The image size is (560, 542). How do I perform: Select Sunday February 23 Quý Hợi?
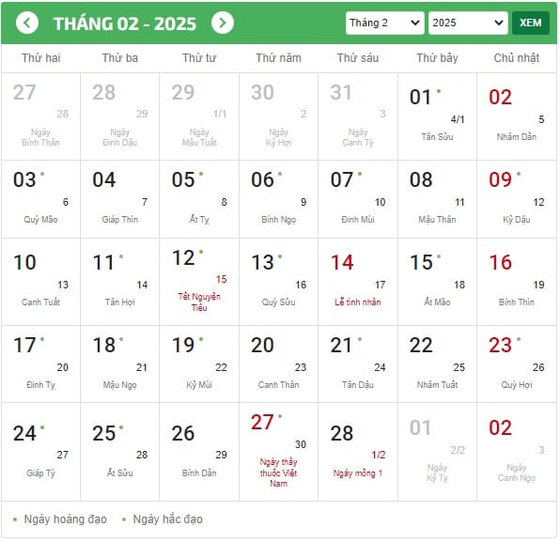(x=517, y=364)
